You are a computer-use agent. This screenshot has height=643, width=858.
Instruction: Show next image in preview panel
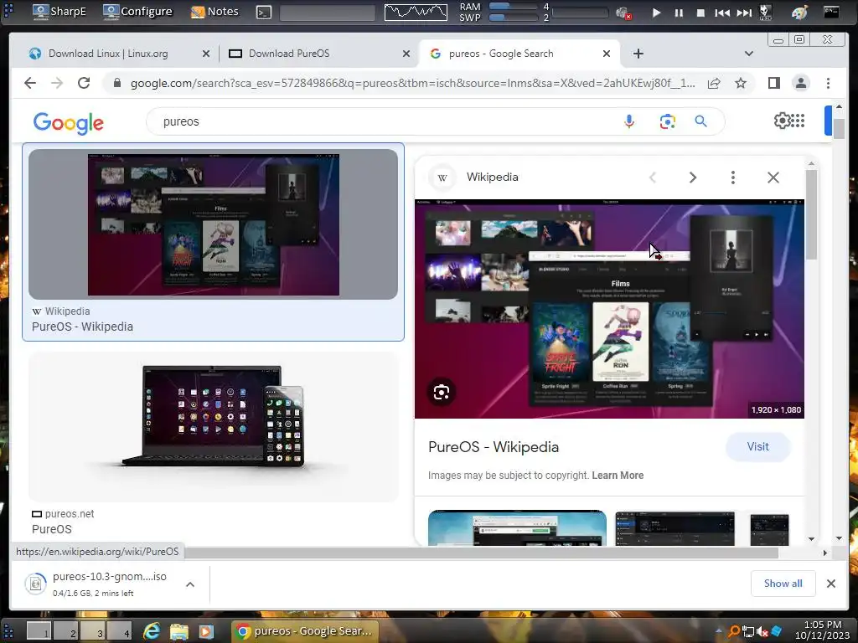coord(693,177)
